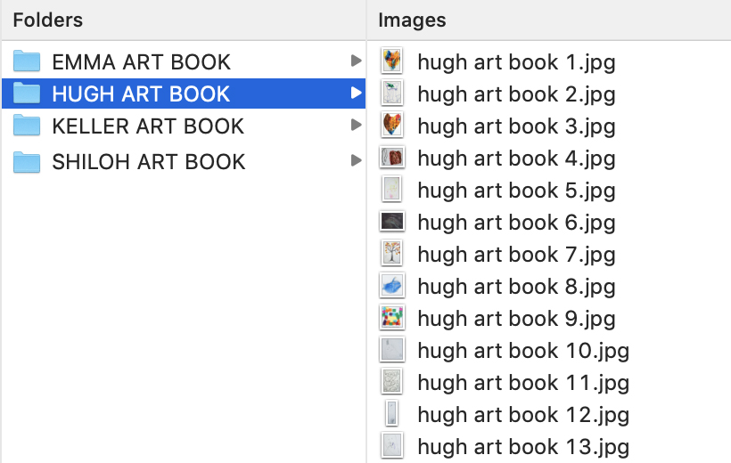Select the KELLER ART BOOK folder icon
This screenshot has height=463, width=731.
point(27,126)
